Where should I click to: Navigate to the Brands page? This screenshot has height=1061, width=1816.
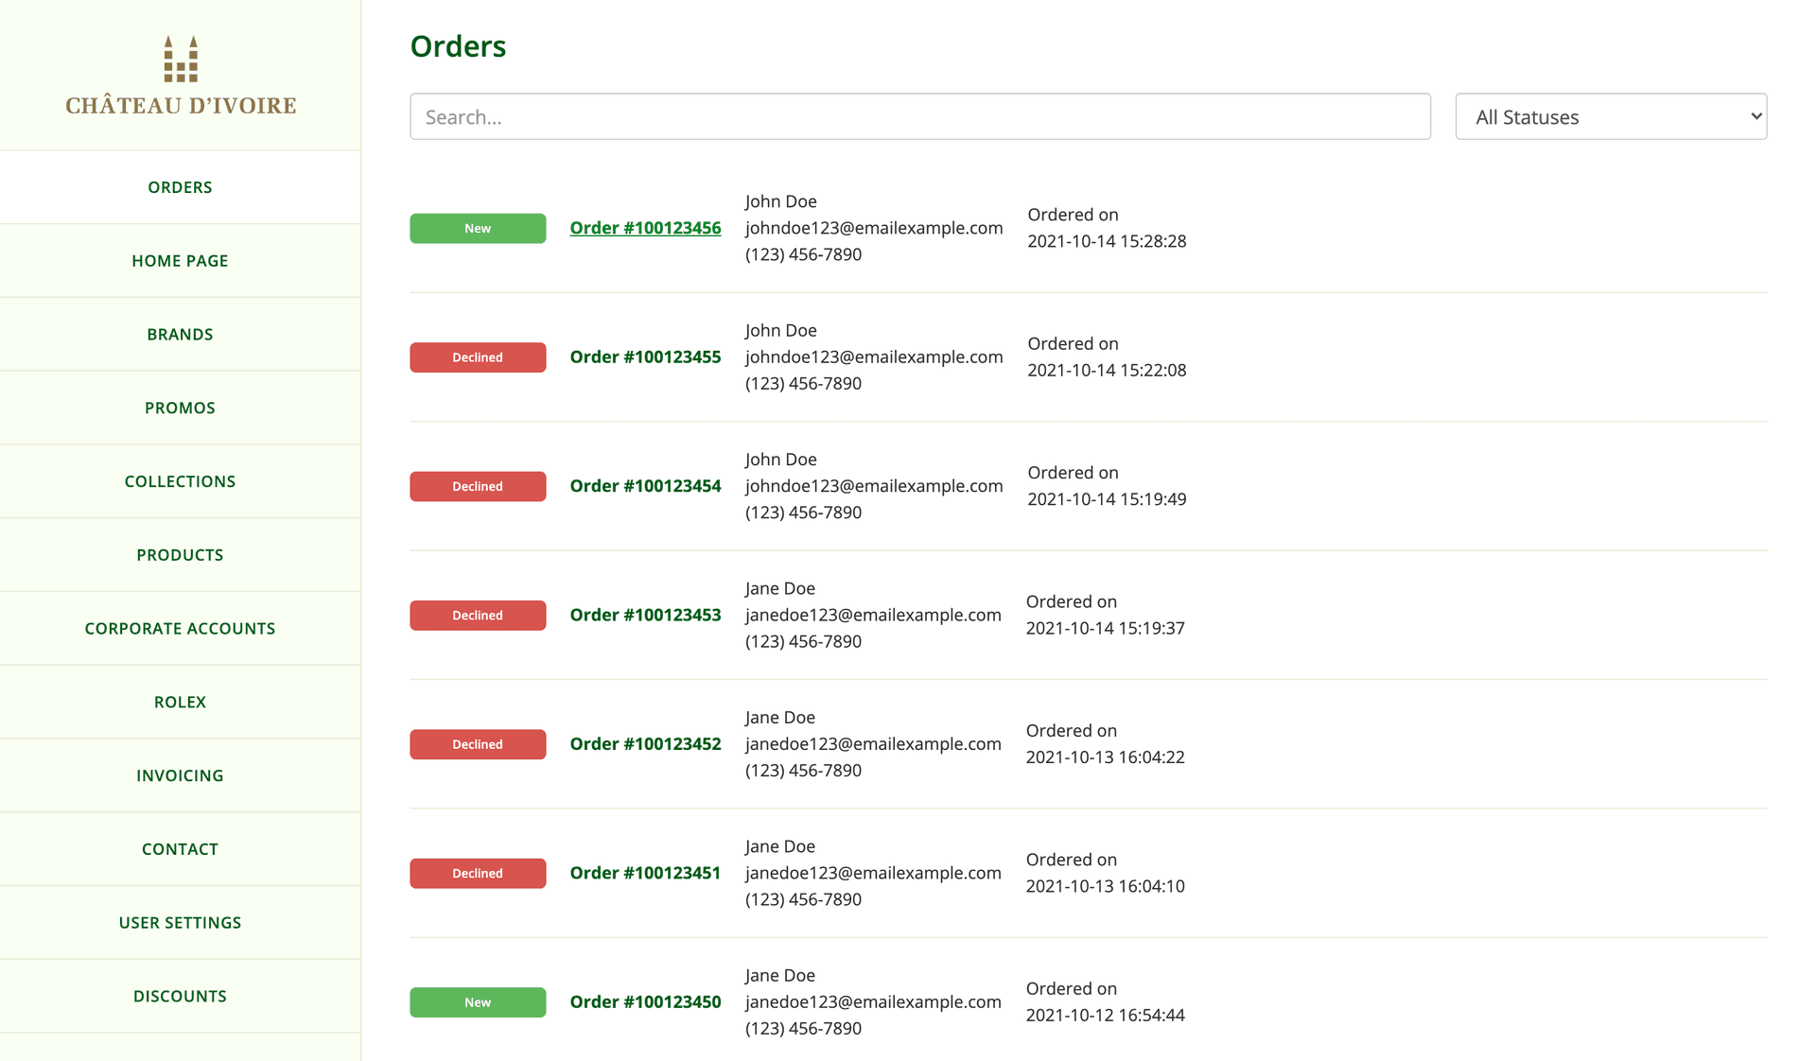[x=180, y=334]
